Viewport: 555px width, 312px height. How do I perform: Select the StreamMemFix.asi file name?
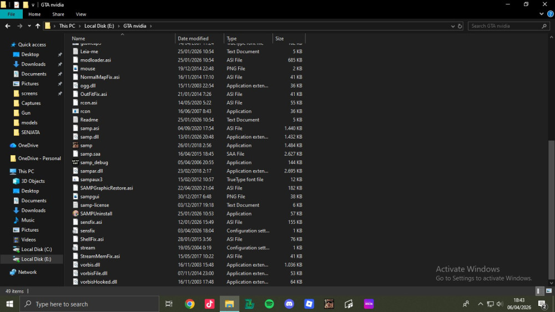click(100, 256)
